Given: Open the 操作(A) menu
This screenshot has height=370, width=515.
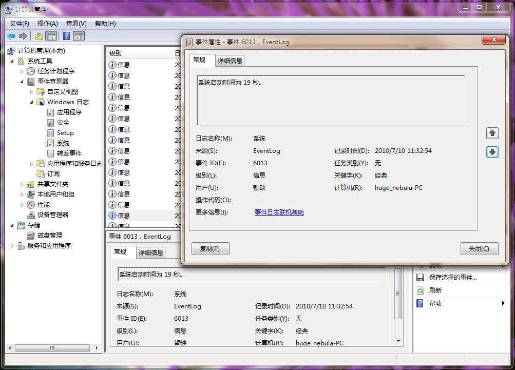Looking at the screenshot, I should point(47,24).
